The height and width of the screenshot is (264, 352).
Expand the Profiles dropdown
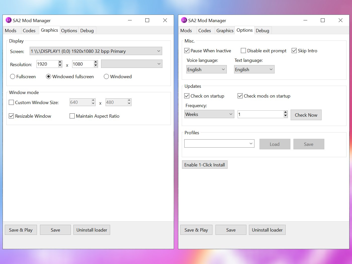219,143
